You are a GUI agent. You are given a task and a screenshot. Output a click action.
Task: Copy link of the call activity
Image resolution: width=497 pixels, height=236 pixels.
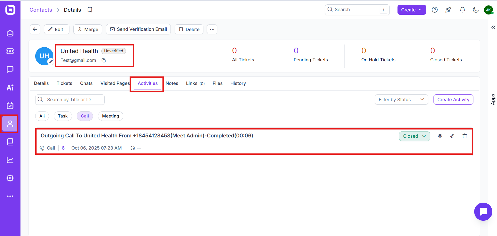click(x=452, y=136)
